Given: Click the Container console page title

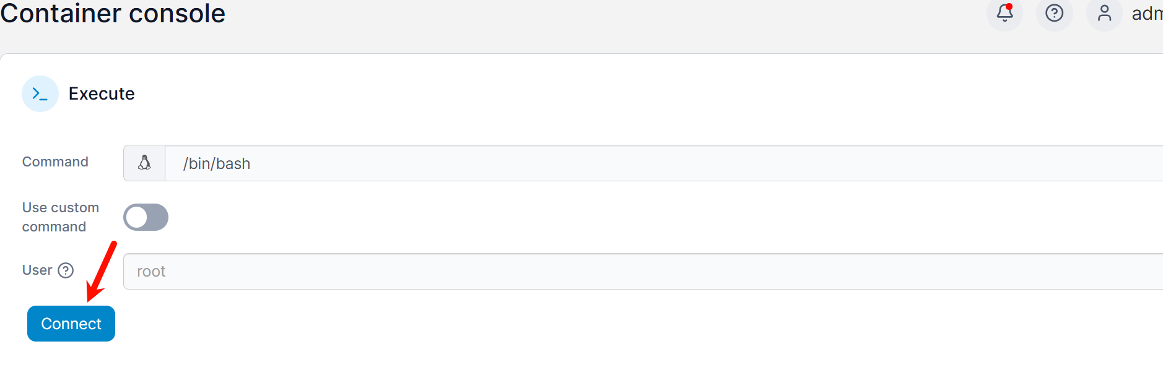Looking at the screenshot, I should click(x=113, y=14).
